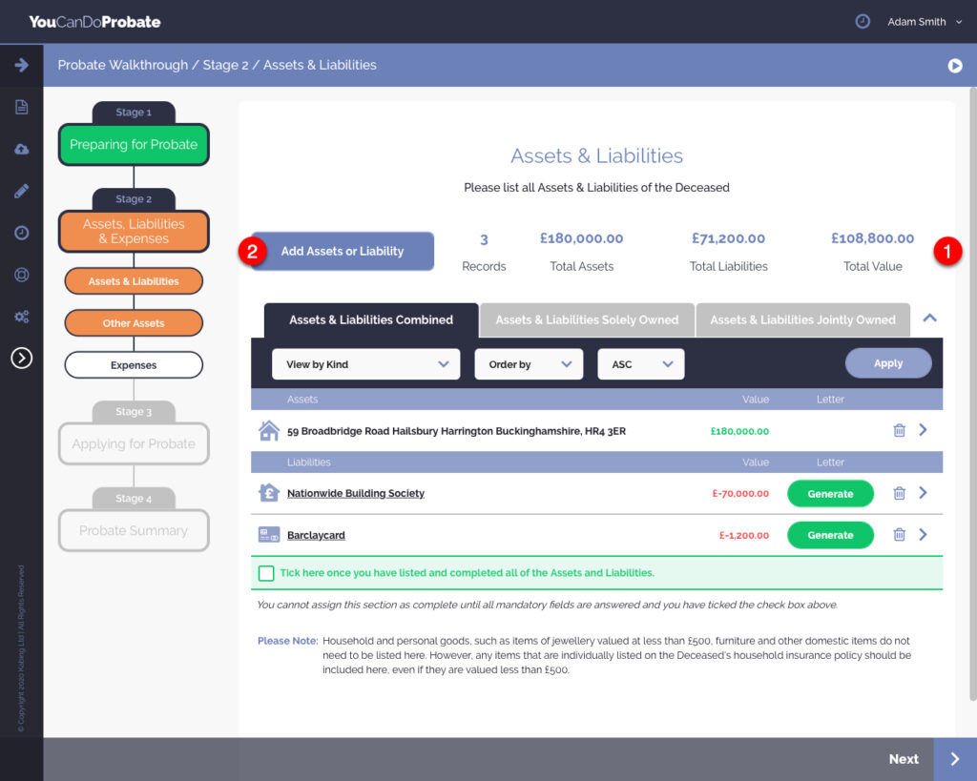Collapse the tabs panel with up chevron
This screenshot has height=781, width=977.
[930, 319]
